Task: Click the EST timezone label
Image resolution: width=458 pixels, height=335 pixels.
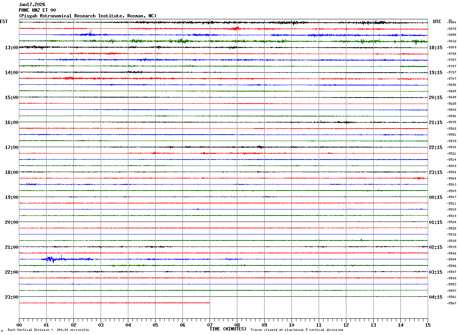Action: (x=4, y=22)
